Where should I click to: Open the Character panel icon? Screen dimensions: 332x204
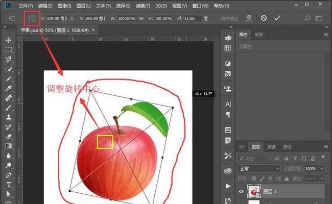click(228, 104)
